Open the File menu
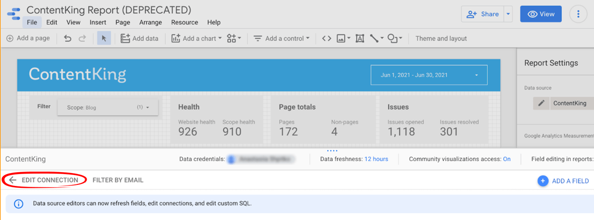594x220 pixels. [x=32, y=22]
